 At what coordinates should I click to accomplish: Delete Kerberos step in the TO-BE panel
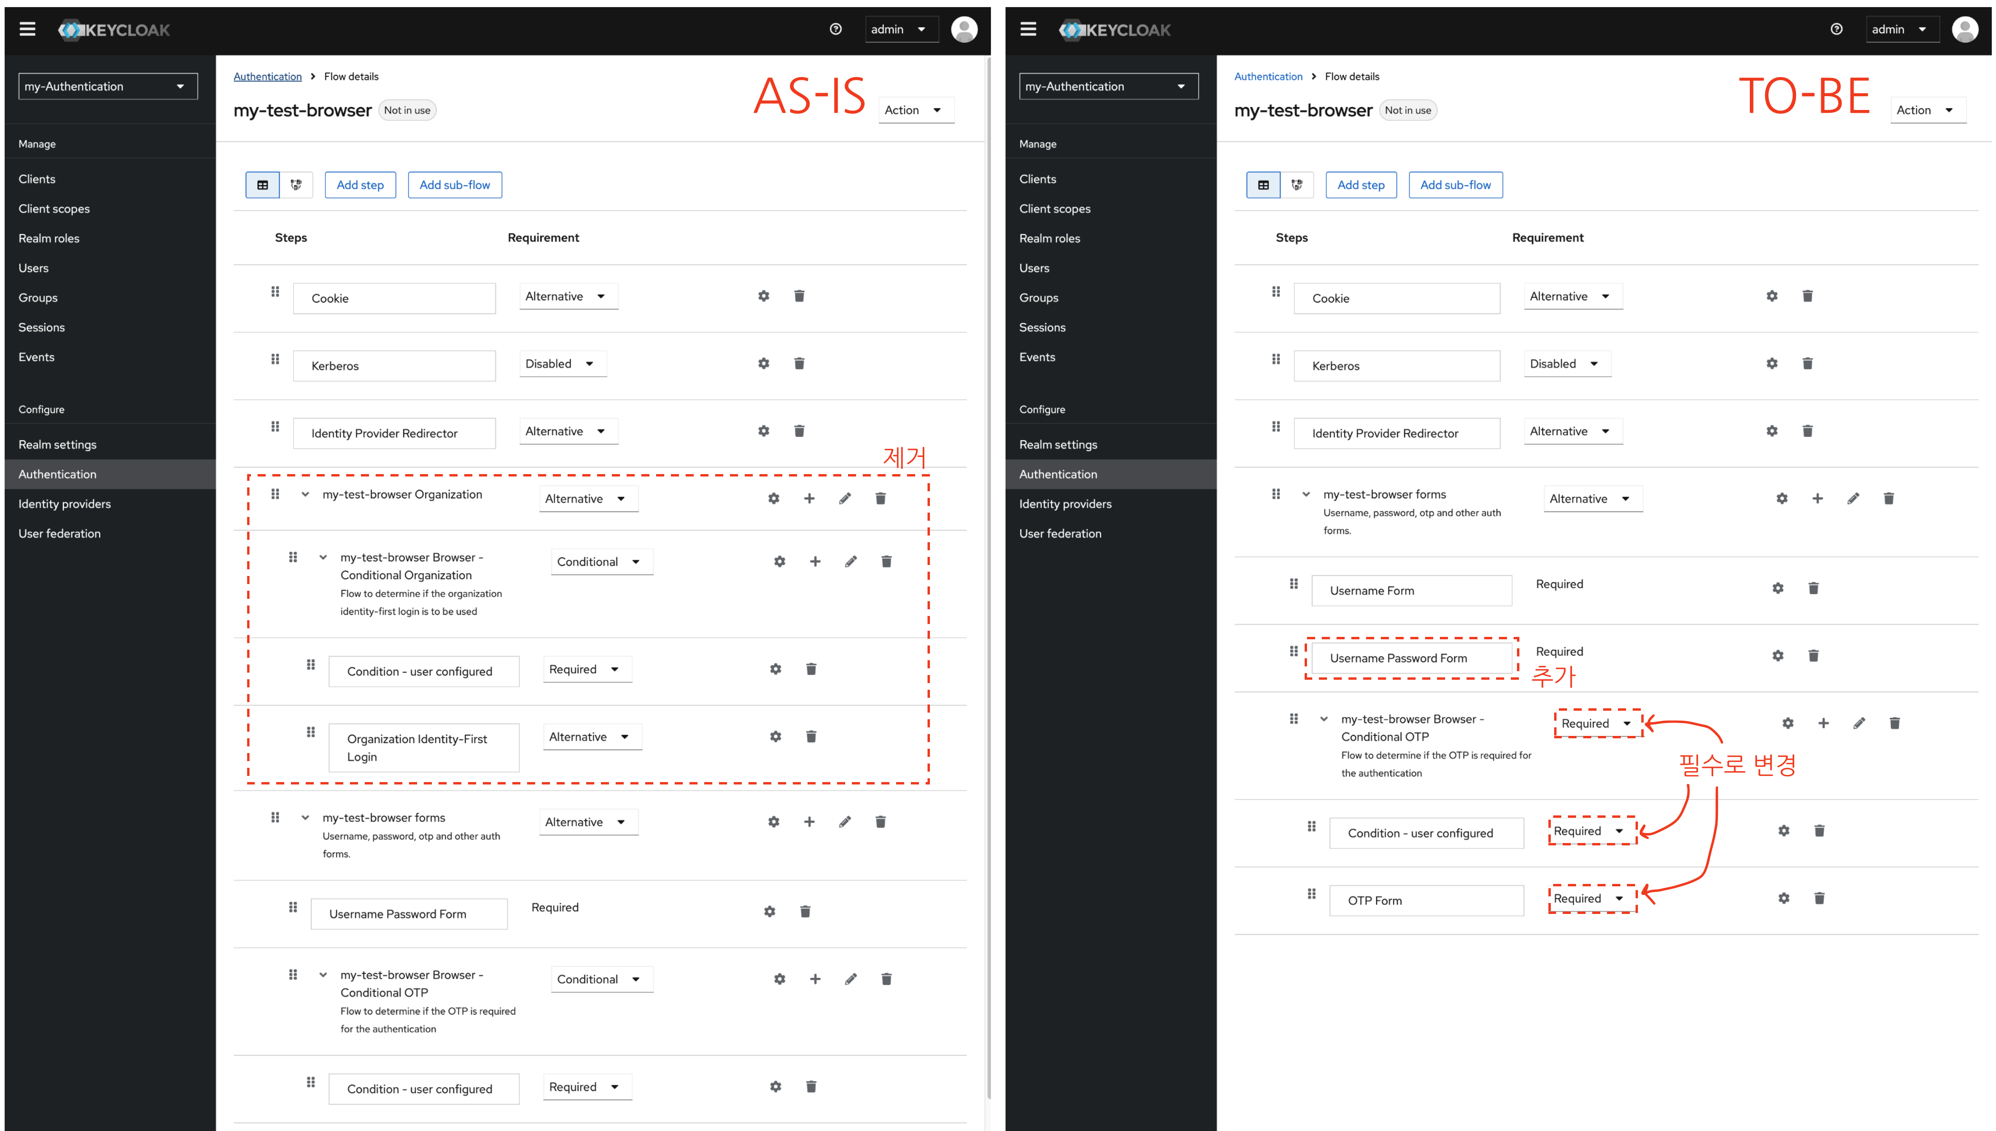click(x=1807, y=364)
